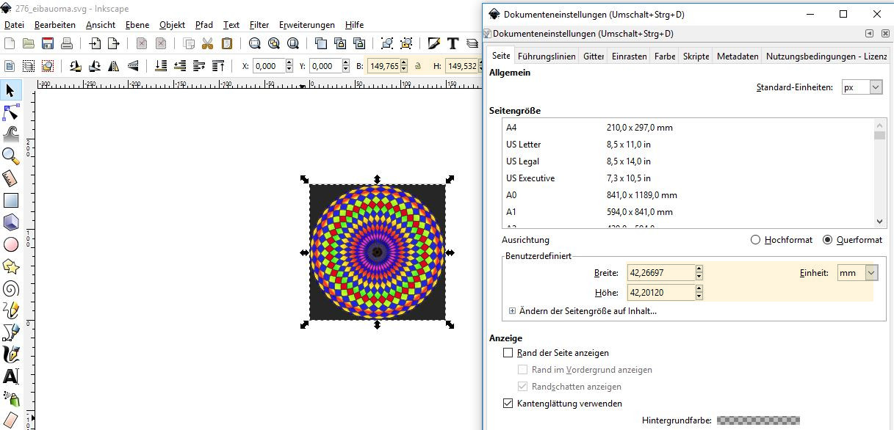Click the scissors Cut icon
Viewport: 894px width, 430px height.
pos(208,43)
